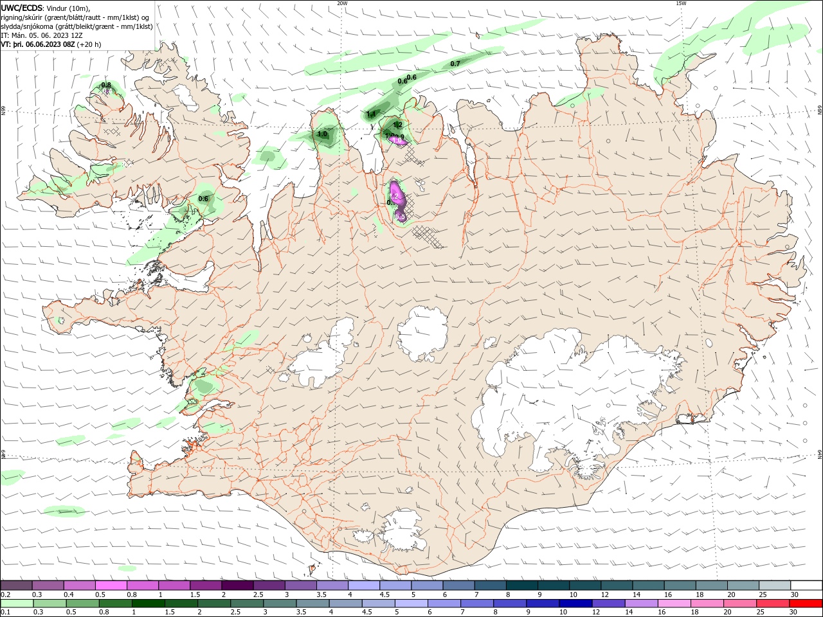
Task: Pick the top-row pale grey swatch at 25
Action: tap(774, 586)
